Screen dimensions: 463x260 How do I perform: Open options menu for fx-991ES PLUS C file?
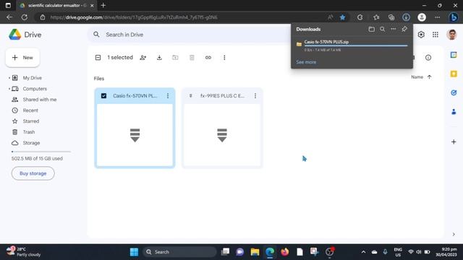255,96
